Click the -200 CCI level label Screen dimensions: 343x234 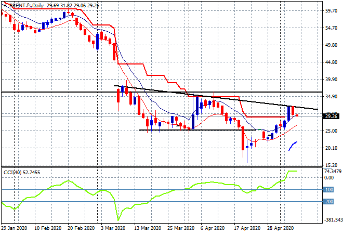[328, 202]
